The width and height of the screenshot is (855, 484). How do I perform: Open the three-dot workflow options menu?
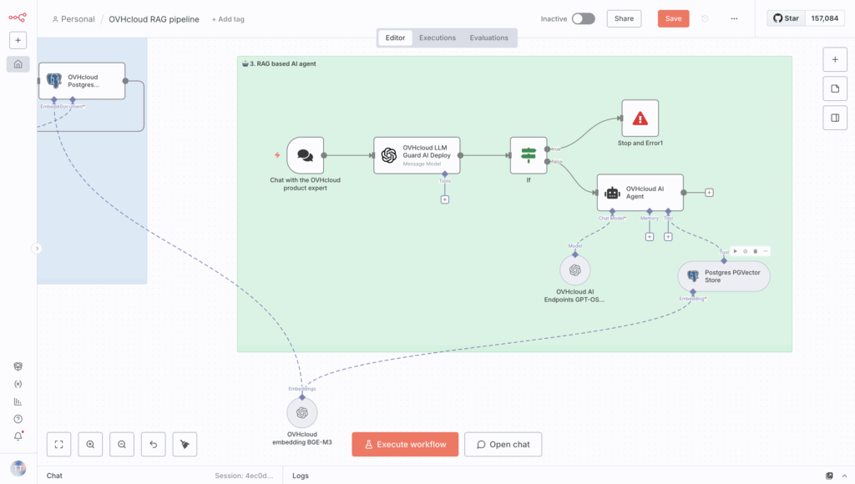point(734,18)
